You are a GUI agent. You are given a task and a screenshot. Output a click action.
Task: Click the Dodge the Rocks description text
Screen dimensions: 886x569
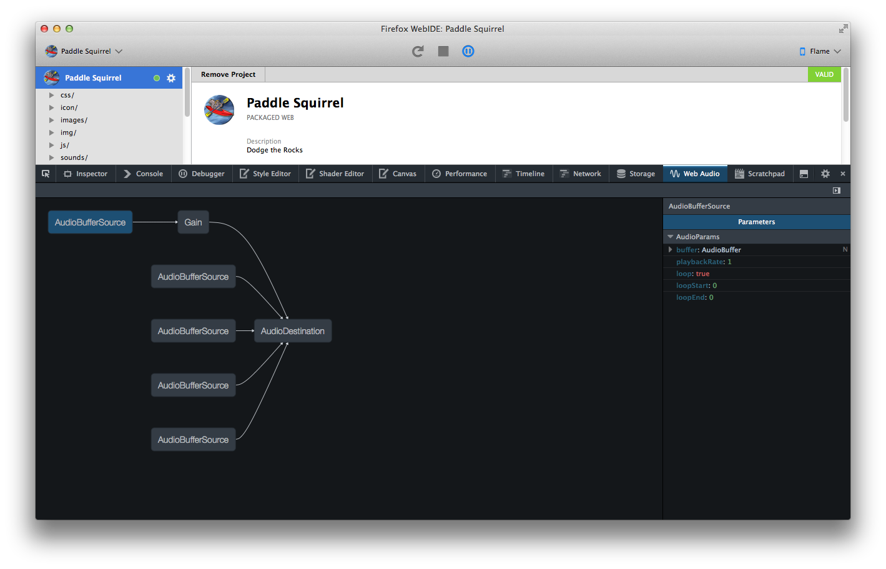point(275,150)
